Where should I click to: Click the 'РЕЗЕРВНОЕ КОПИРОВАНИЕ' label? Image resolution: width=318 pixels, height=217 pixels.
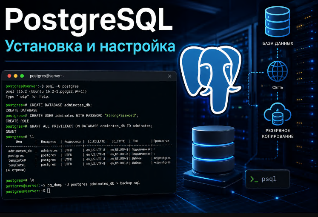278,133
